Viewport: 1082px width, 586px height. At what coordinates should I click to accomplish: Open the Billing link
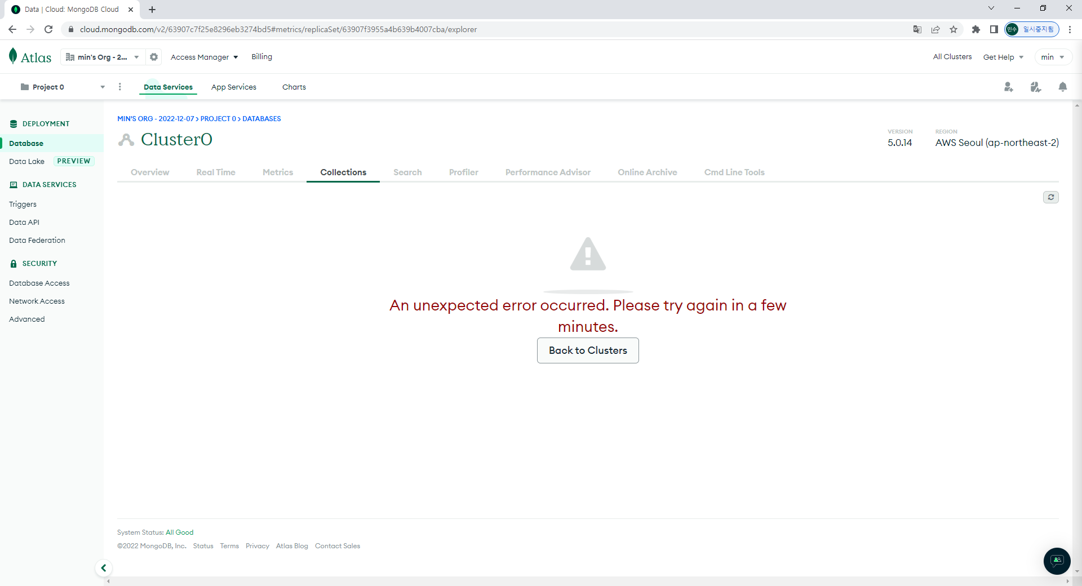point(261,57)
